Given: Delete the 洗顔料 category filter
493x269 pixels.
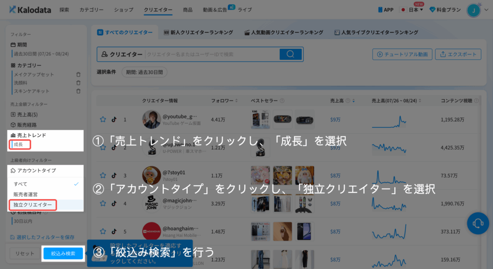Looking at the screenshot, I should [x=78, y=83].
